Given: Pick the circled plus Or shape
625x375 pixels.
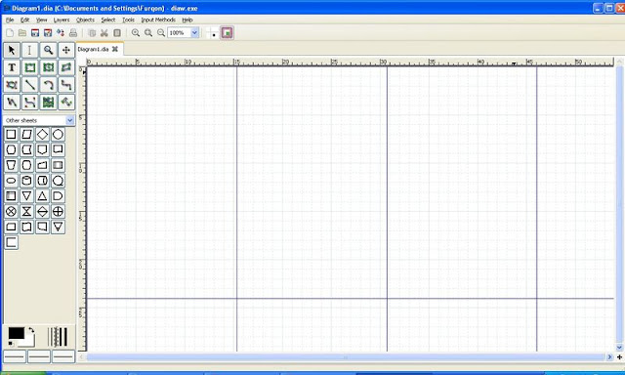Looking at the screenshot, I should (58, 211).
